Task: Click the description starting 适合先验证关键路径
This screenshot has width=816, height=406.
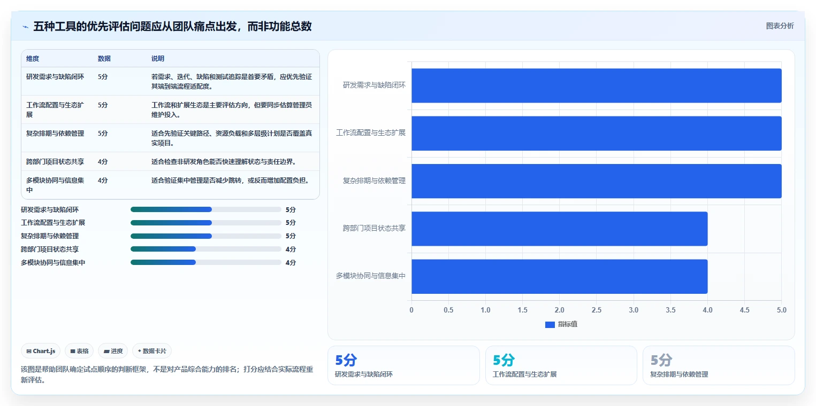Action: (232, 138)
